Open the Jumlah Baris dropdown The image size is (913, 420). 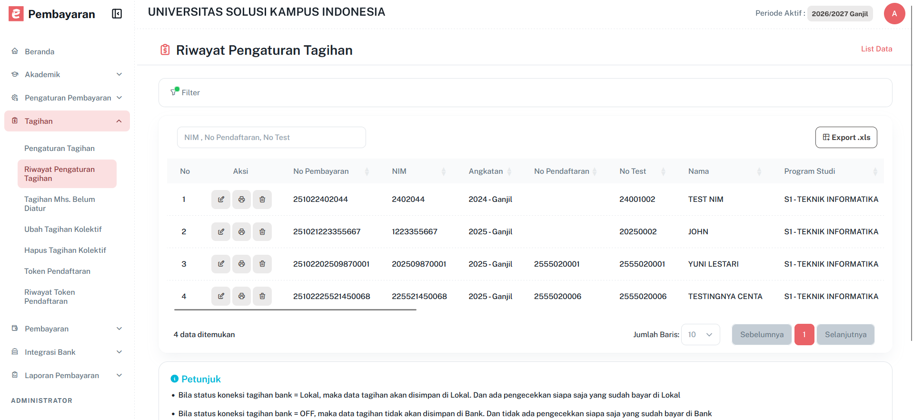click(x=700, y=334)
